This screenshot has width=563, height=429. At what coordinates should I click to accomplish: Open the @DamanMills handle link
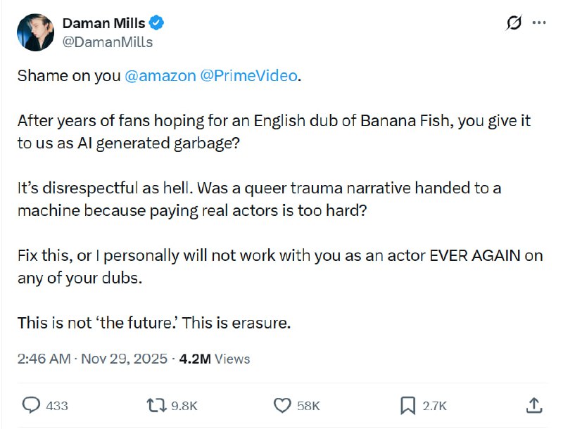point(108,41)
